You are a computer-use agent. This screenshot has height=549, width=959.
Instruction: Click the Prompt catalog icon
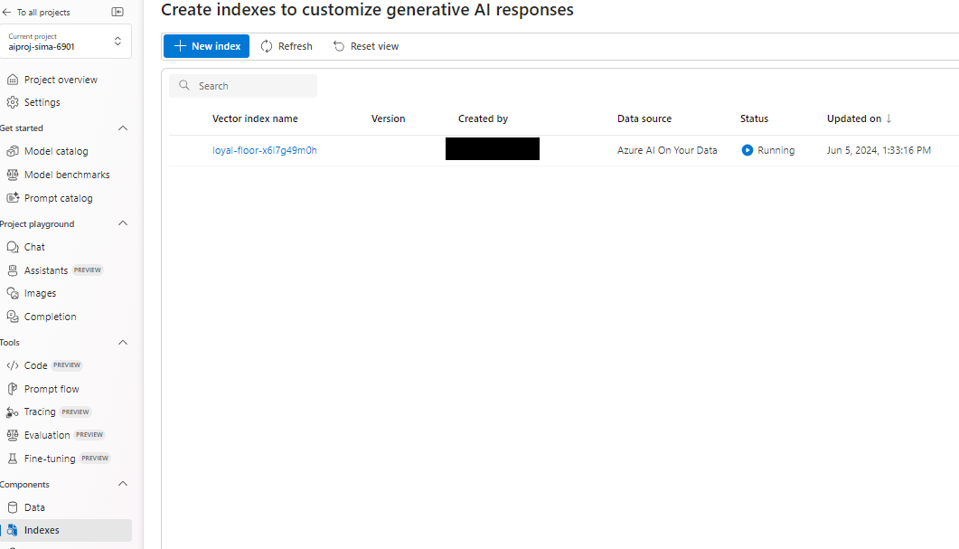13,198
